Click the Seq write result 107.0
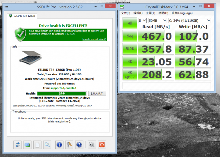Screen dimensions: 220x157 coord(193,36)
